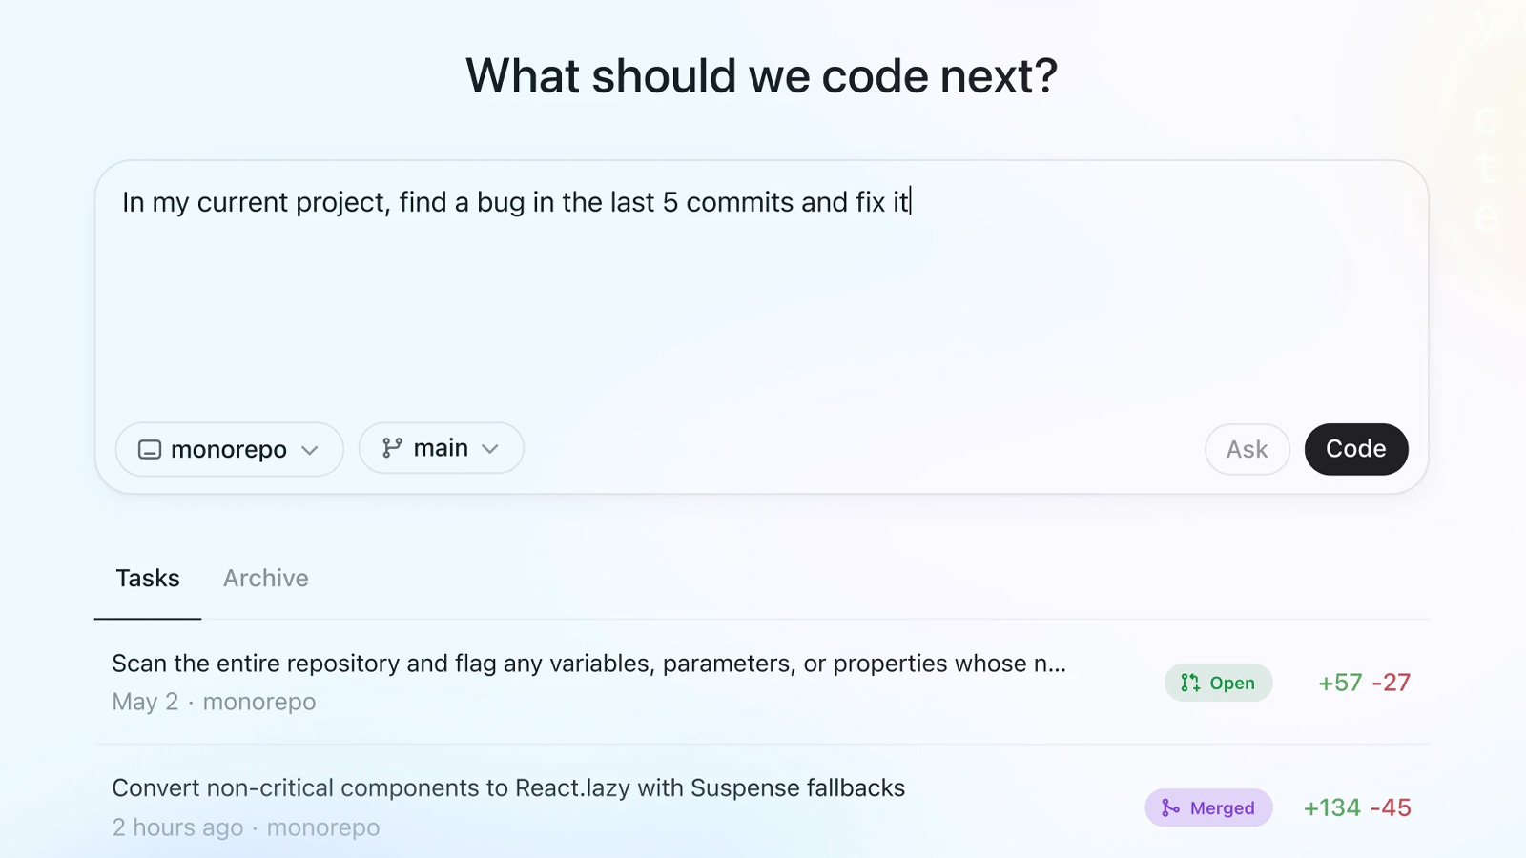1526x858 pixels.
Task: Click the Open status badge
Action: point(1218,683)
